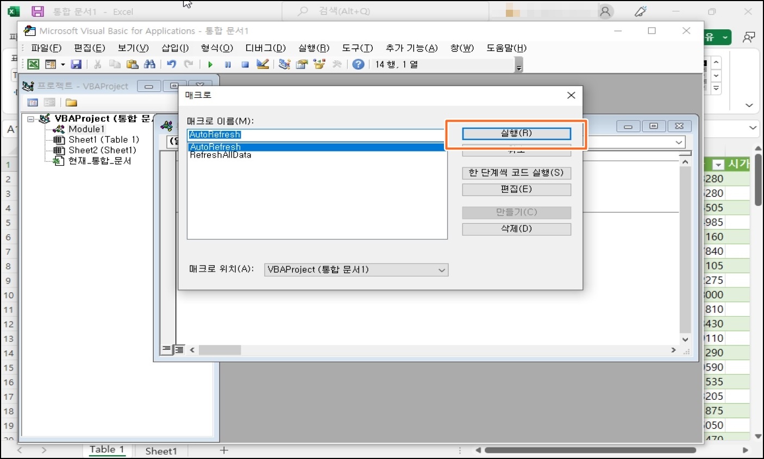
Task: Select Module1 in the project tree
Action: 86,129
